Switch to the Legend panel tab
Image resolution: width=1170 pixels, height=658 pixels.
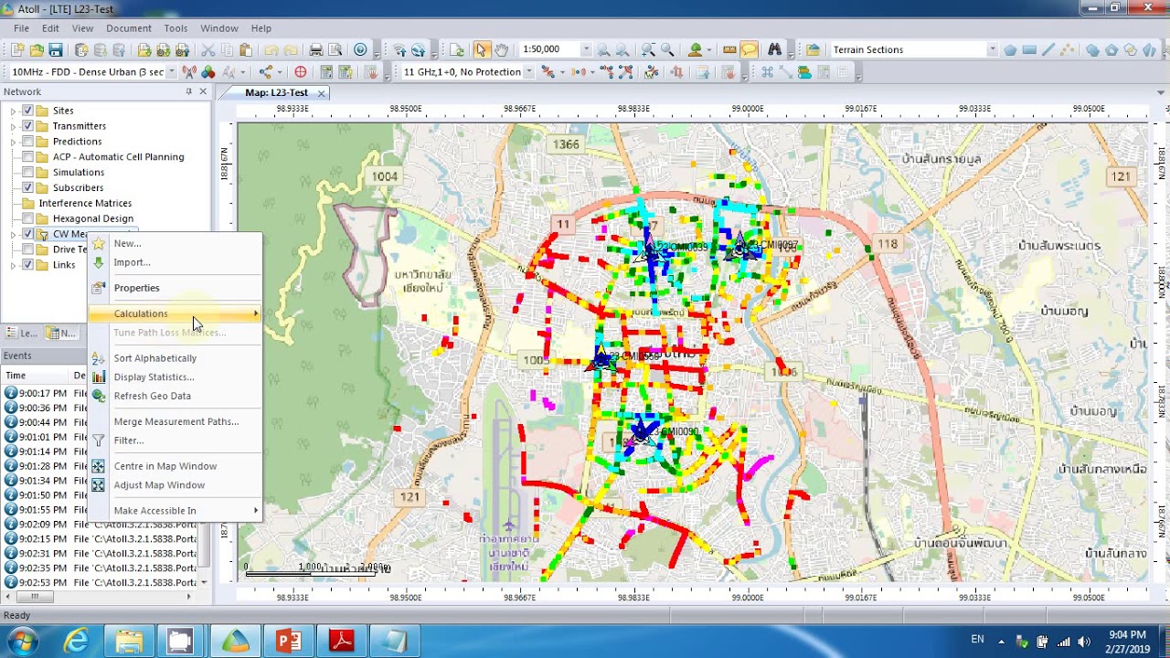(x=22, y=334)
